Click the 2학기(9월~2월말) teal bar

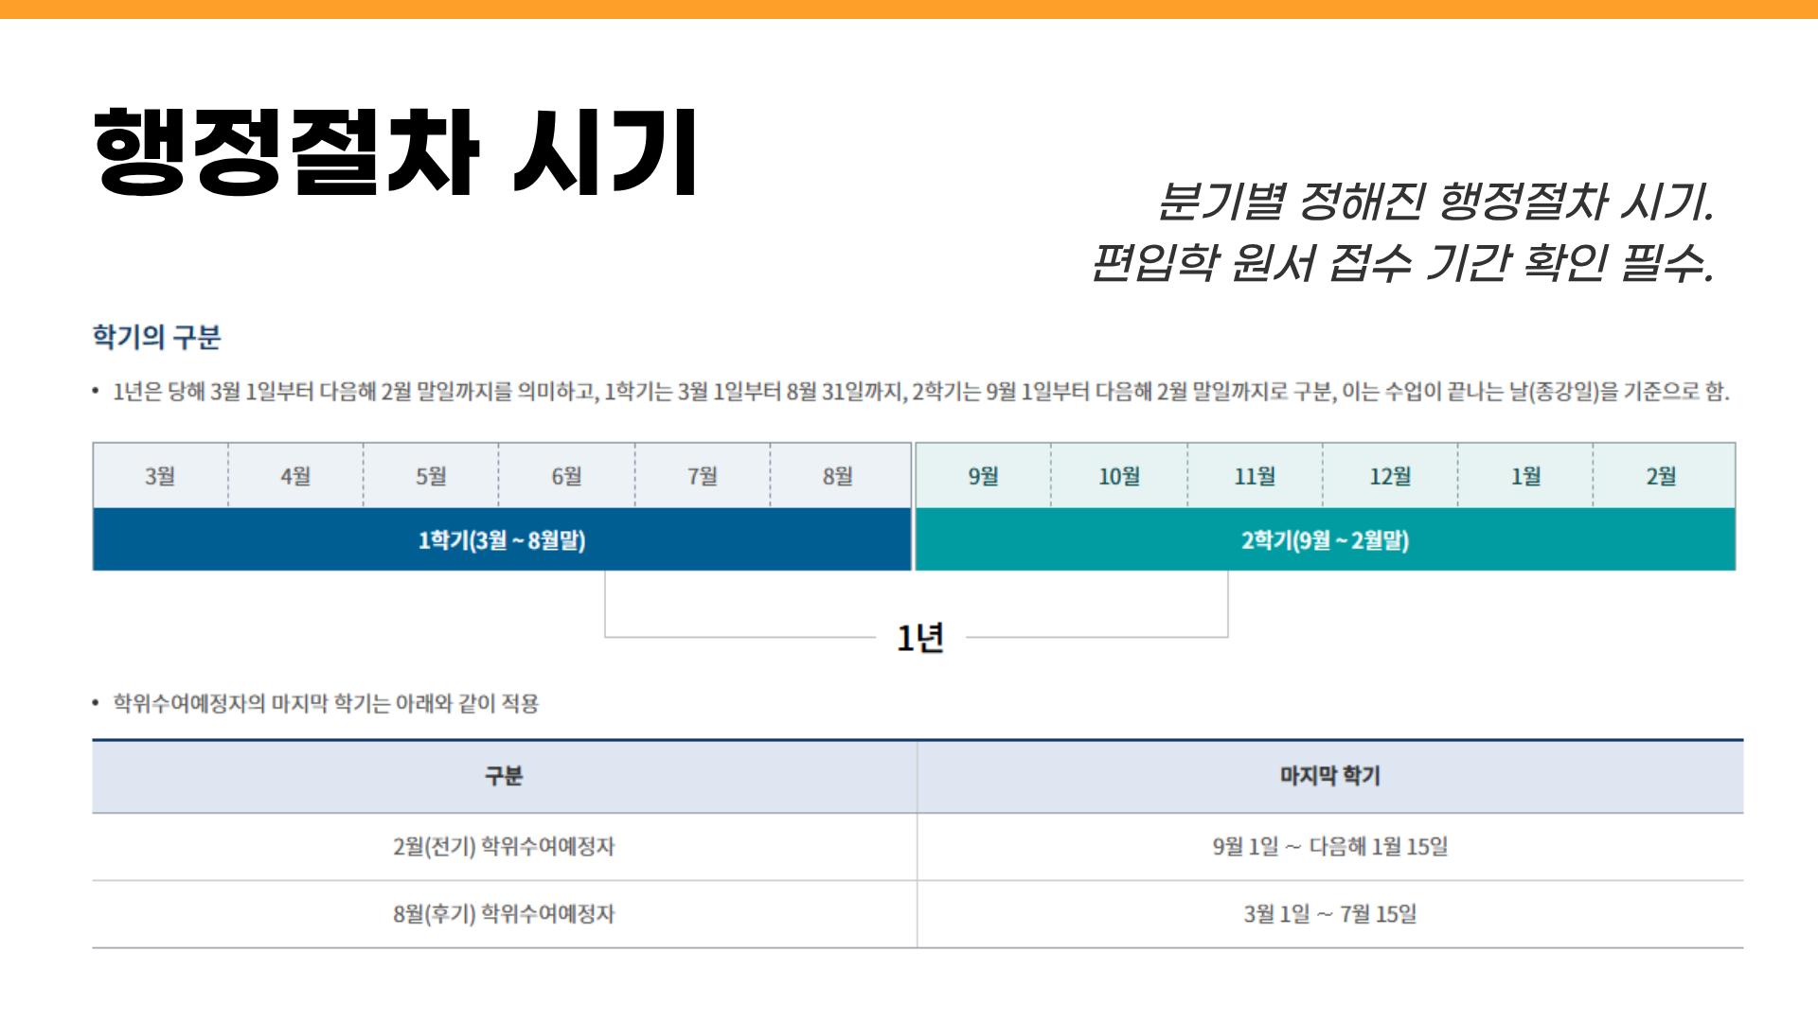(1325, 539)
